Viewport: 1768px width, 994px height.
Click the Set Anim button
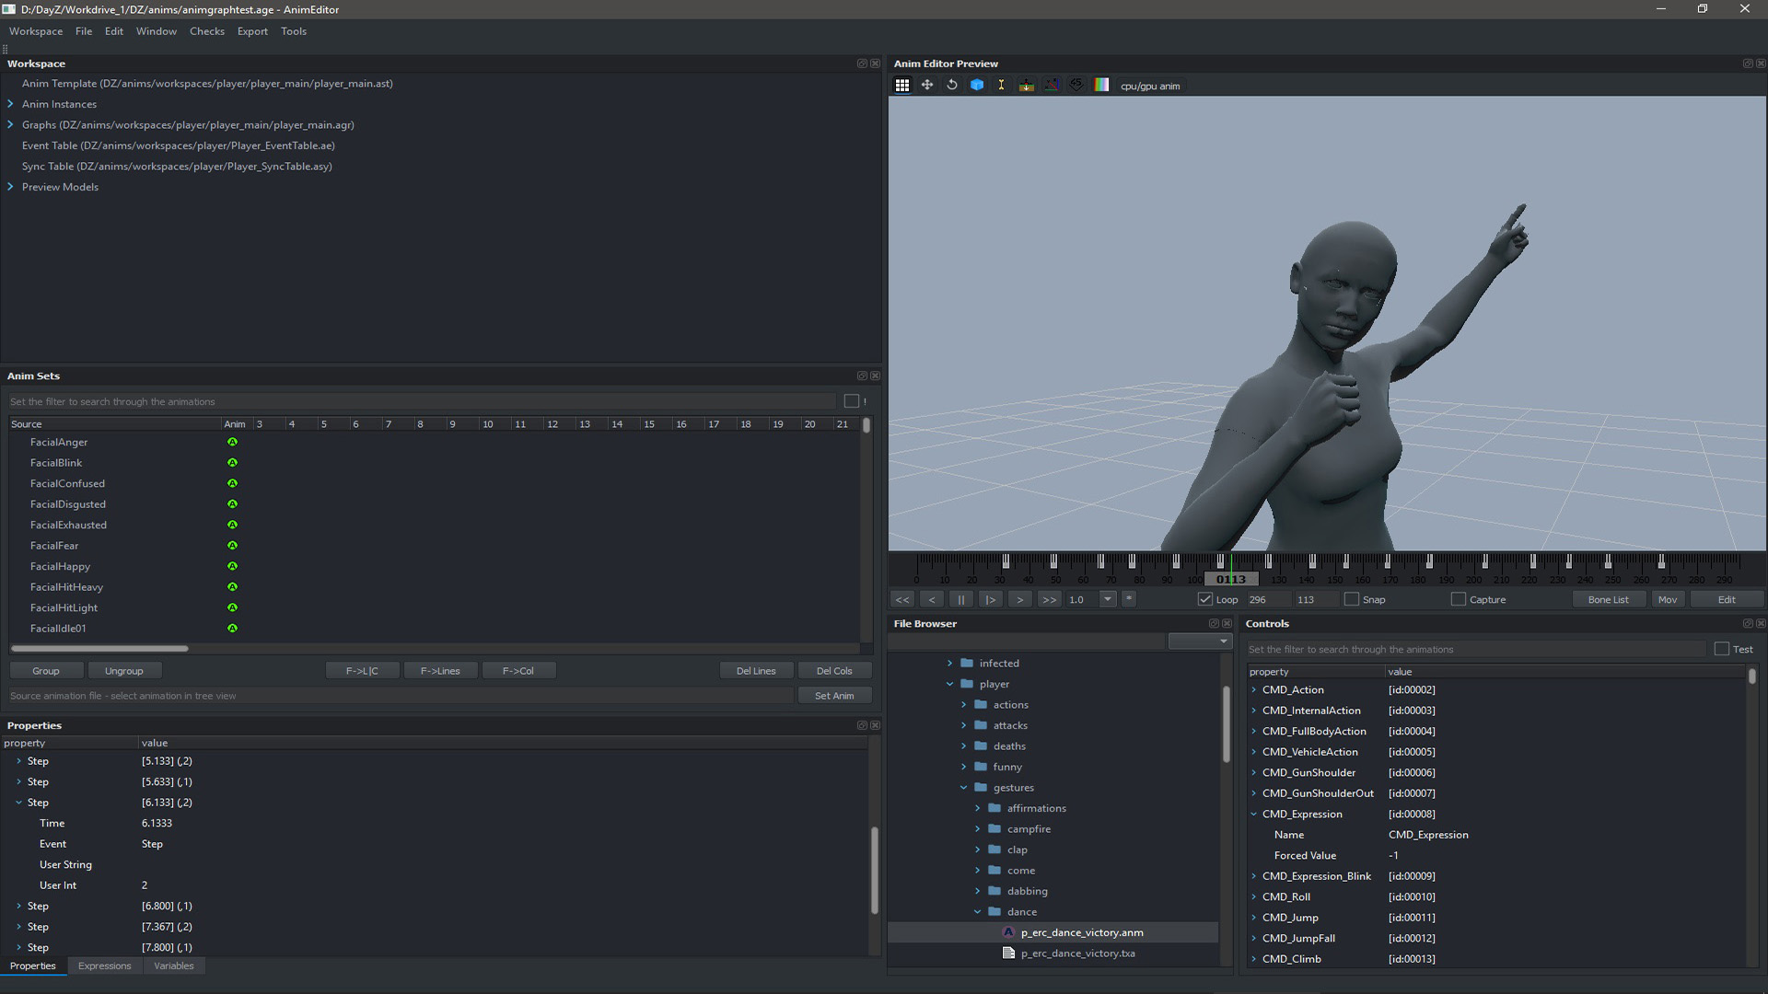(x=834, y=696)
